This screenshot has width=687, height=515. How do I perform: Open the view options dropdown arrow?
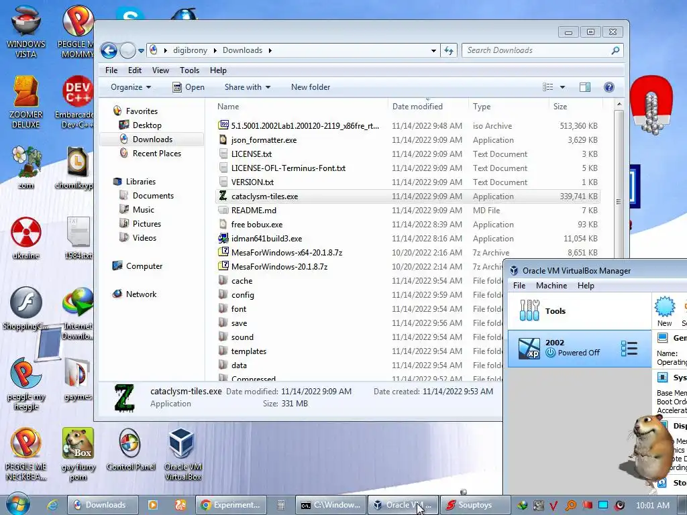coord(563,87)
